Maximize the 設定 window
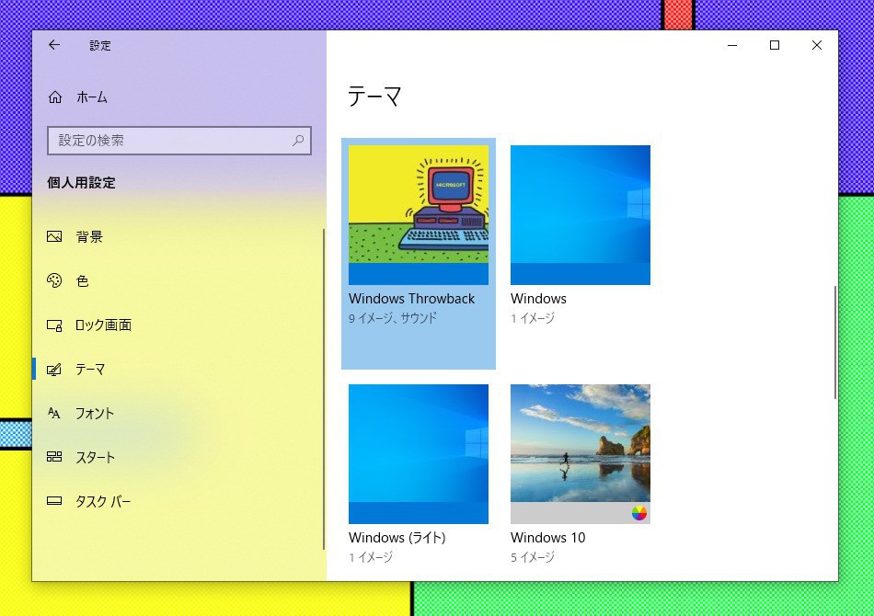 775,45
